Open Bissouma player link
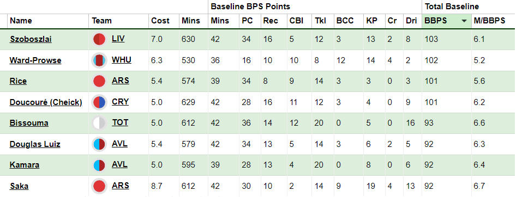516x197 pixels. [x=29, y=123]
